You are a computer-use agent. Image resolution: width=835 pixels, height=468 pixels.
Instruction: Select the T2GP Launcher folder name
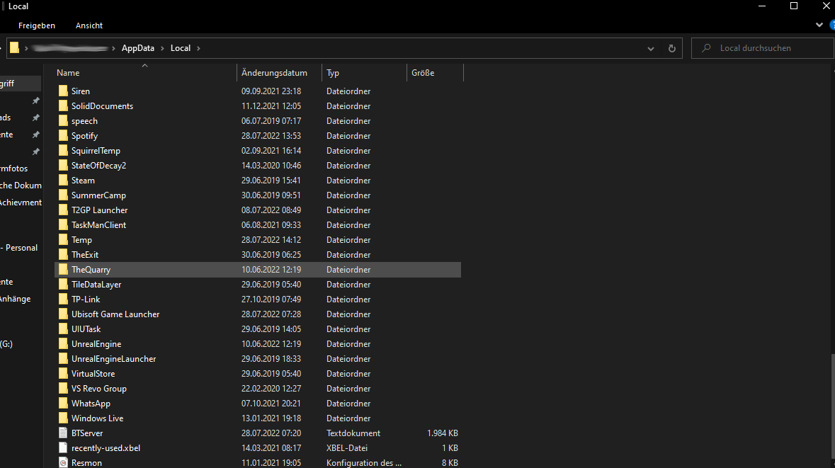point(100,210)
